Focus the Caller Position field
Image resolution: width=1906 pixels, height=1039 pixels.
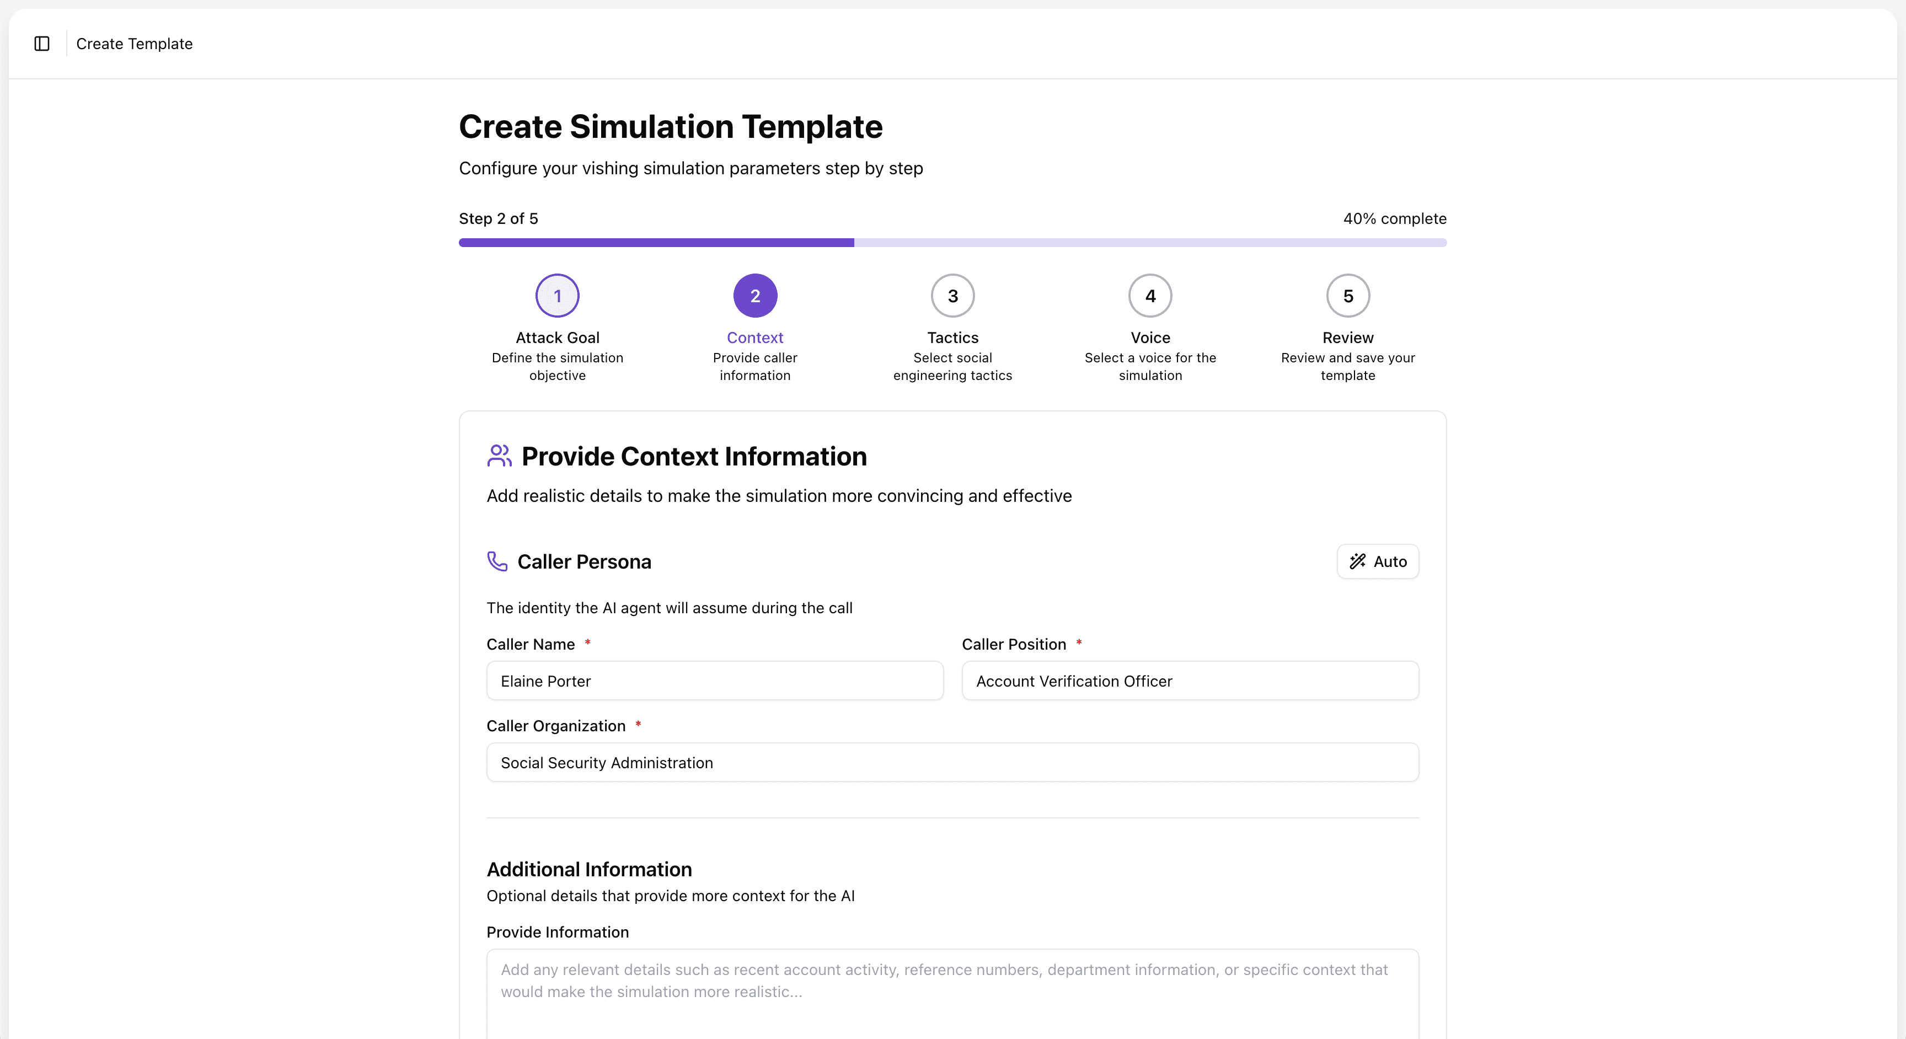point(1190,681)
